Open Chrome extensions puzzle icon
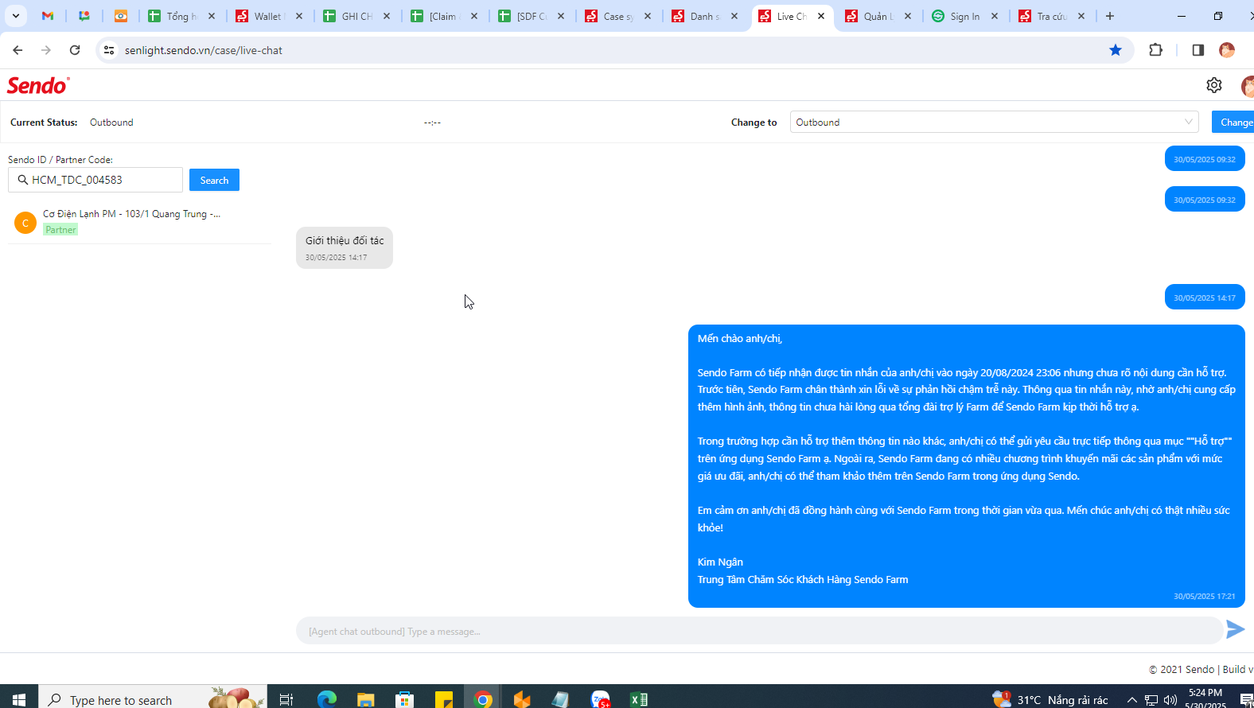 coord(1156,50)
